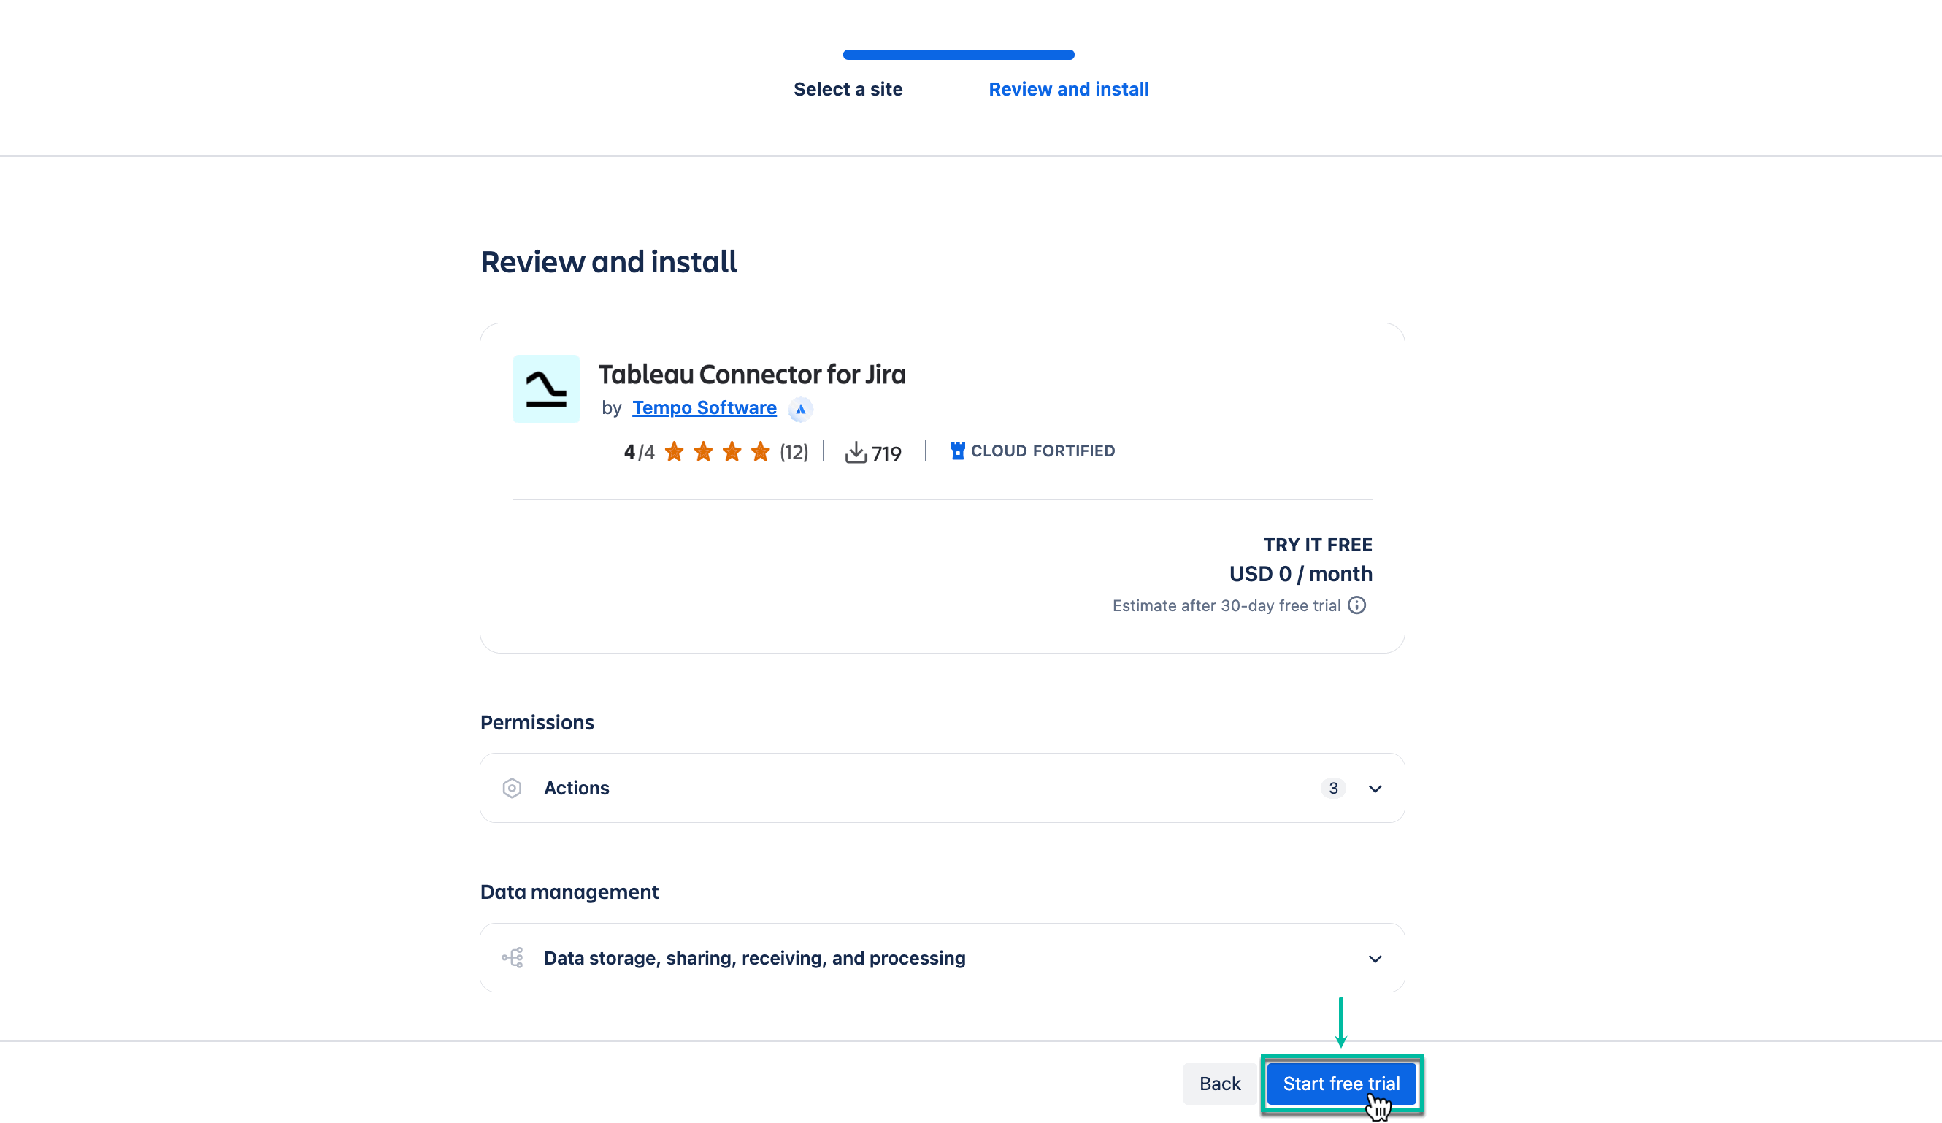Click the (12) reviews count
Screen dimensions: 1942x1123
[792, 453]
